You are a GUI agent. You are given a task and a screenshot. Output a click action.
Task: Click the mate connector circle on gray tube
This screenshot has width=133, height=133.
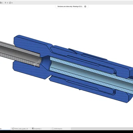[x=40, y=61]
